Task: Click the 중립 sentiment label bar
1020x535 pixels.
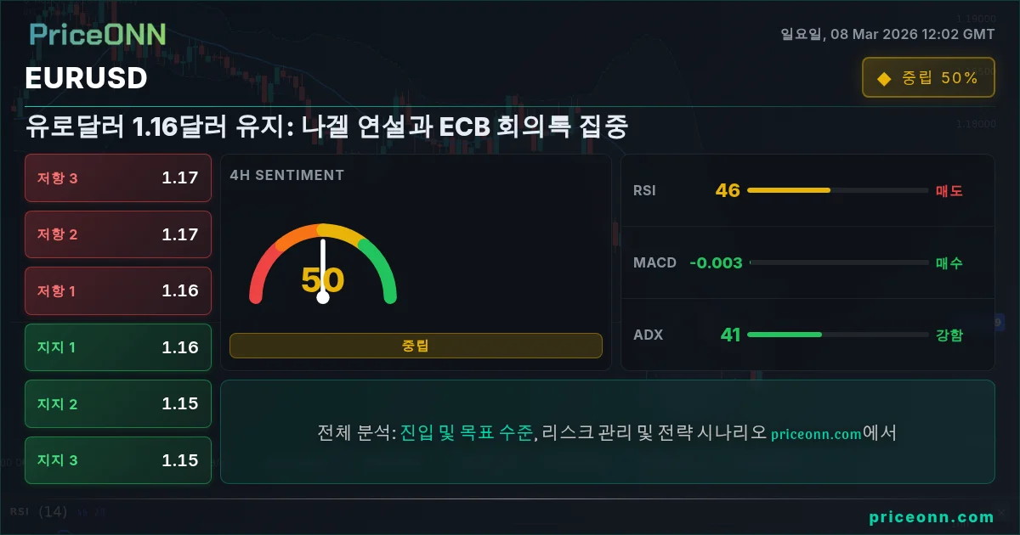Action: pos(416,346)
